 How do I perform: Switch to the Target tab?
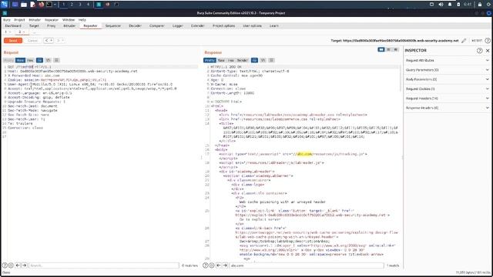pyautogui.click(x=34, y=25)
